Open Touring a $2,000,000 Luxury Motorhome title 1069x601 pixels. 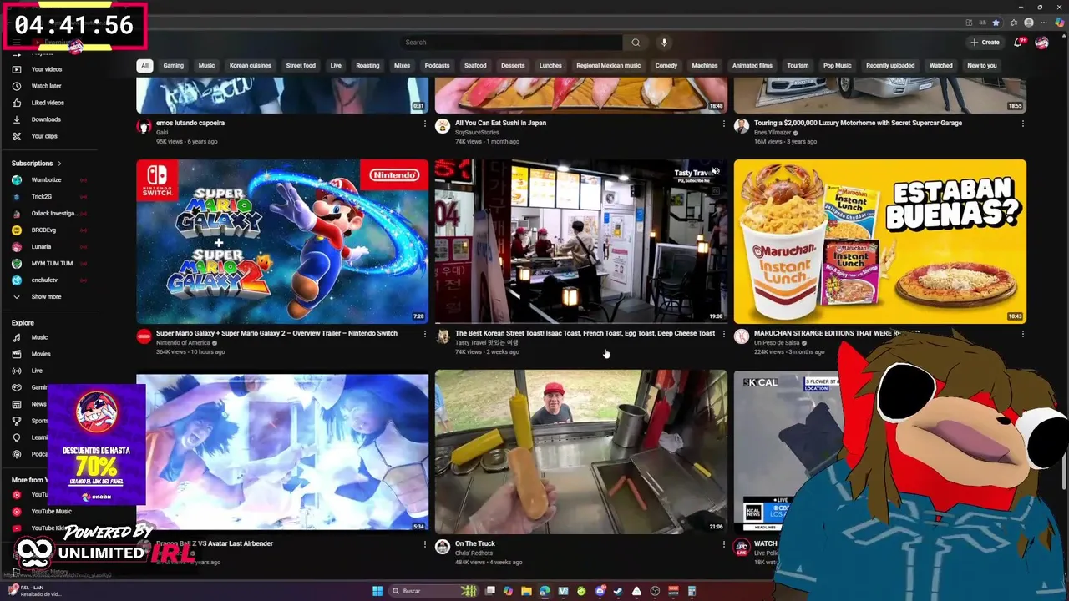tap(859, 123)
